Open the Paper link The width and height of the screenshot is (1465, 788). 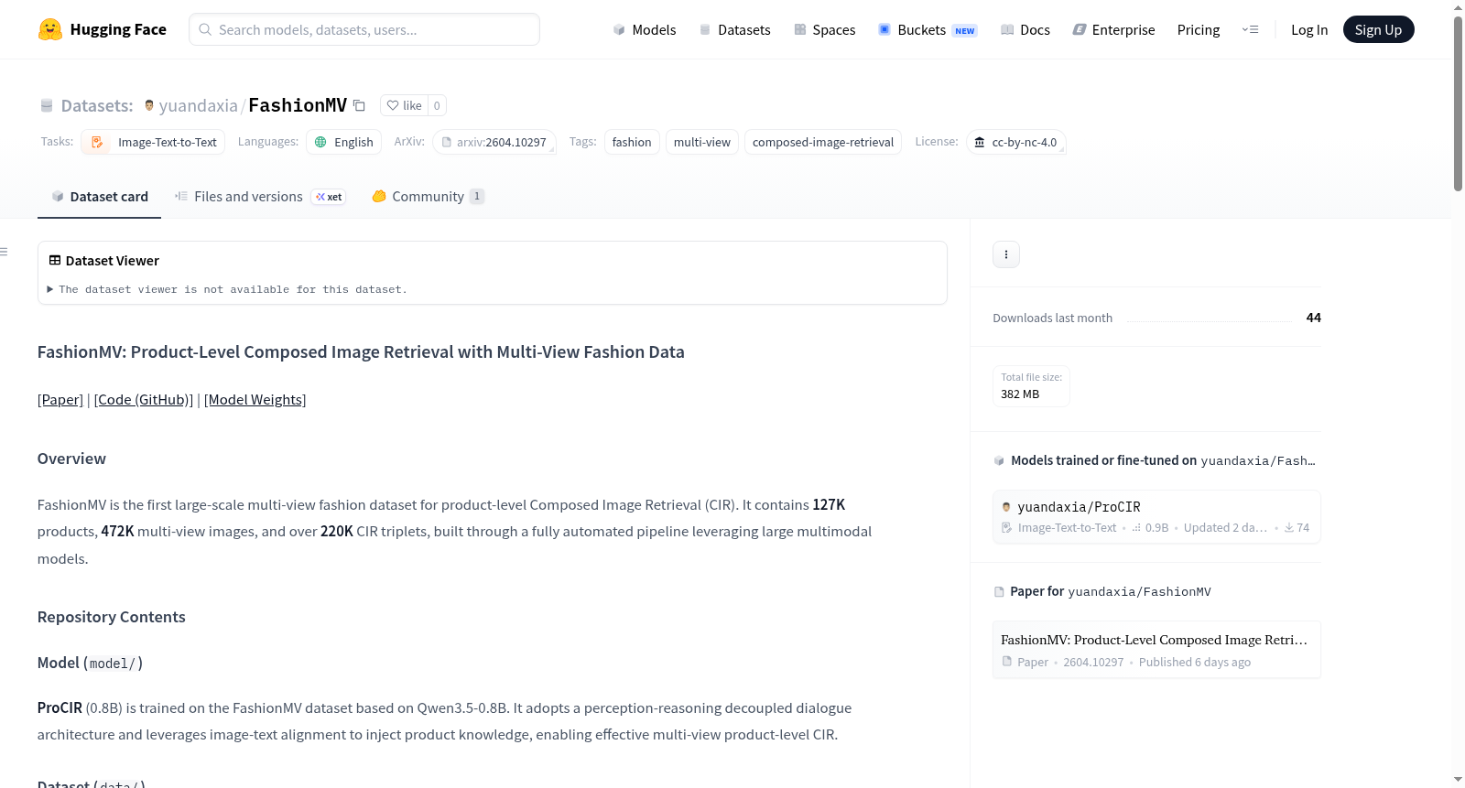point(60,399)
